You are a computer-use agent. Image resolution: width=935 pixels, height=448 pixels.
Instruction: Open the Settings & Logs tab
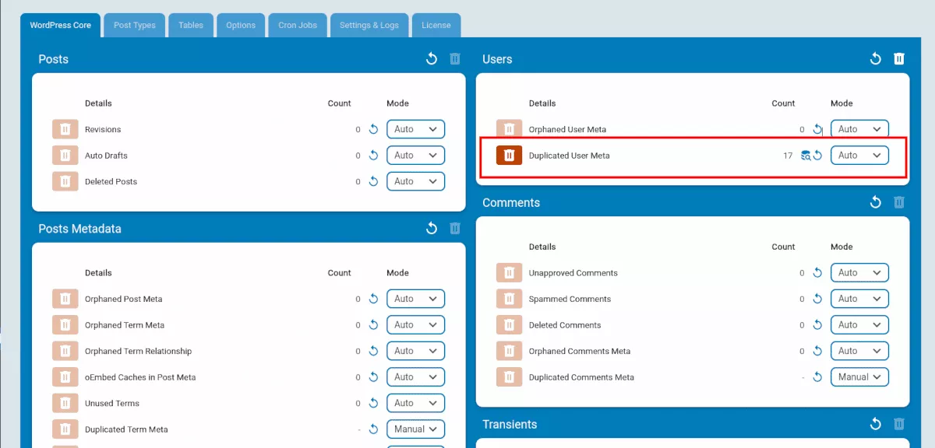point(369,25)
